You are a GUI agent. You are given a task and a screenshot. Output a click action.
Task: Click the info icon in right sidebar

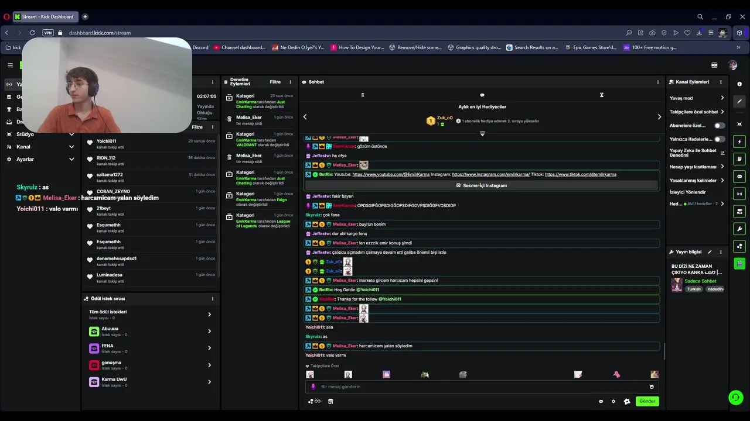coord(739,84)
